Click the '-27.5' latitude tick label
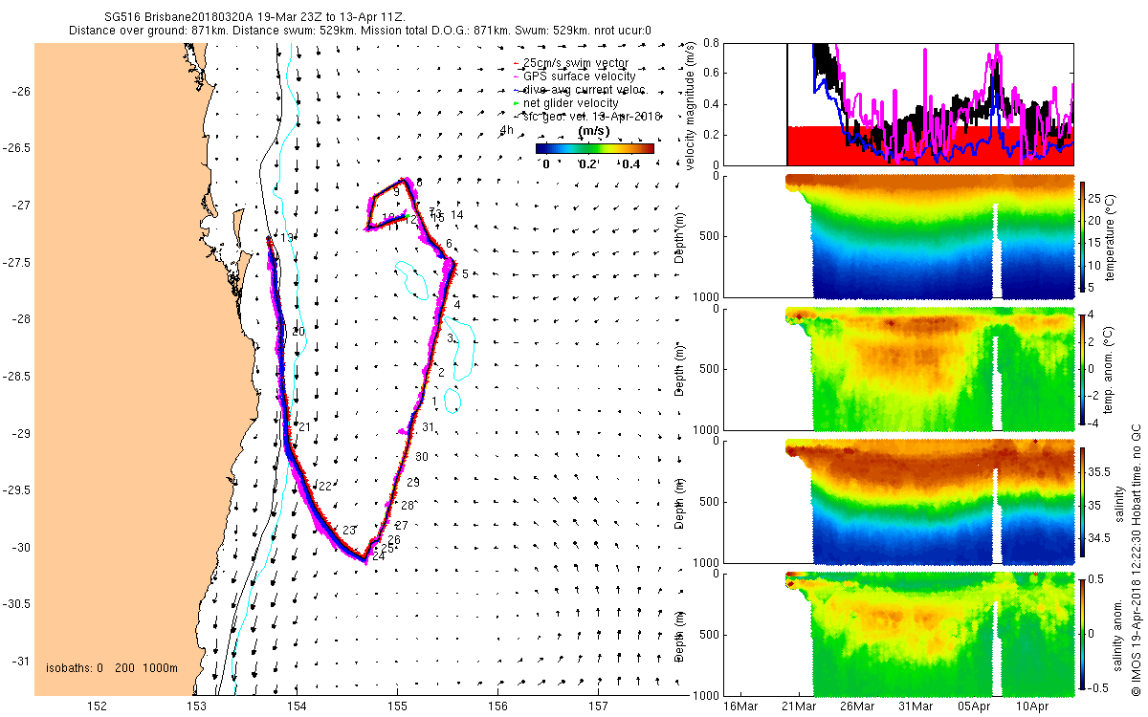This screenshot has width=1148, height=717. click(16, 263)
